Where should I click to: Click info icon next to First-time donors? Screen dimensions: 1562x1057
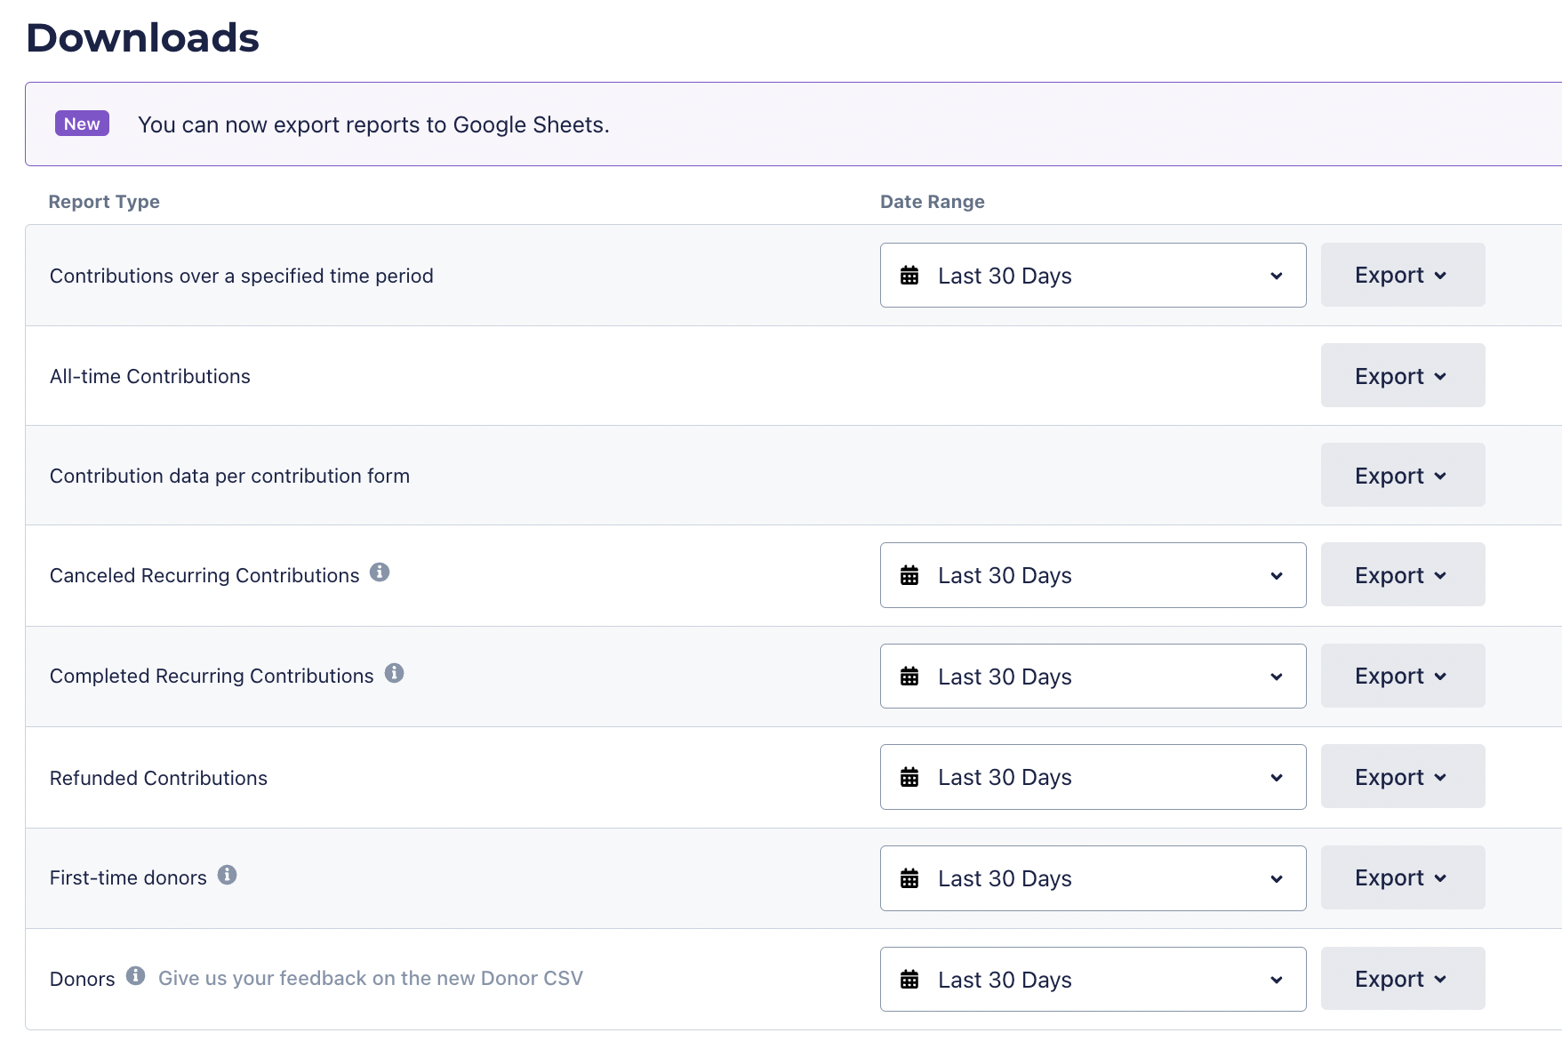coord(228,876)
